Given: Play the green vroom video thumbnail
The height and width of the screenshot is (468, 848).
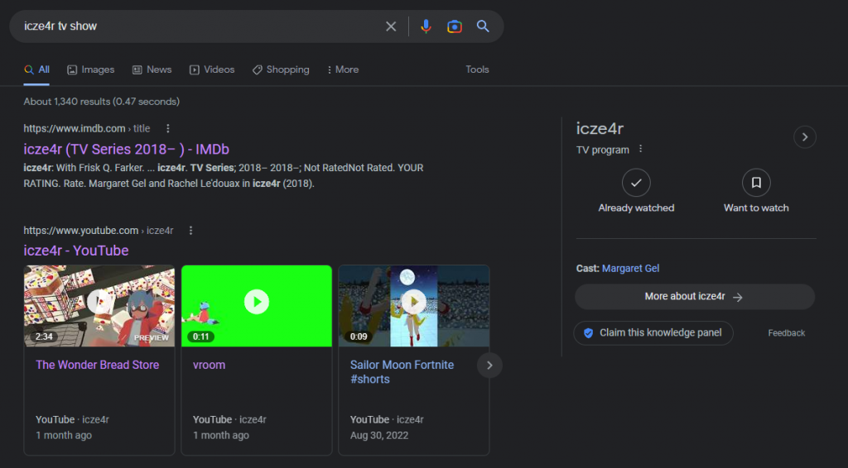Looking at the screenshot, I should pyautogui.click(x=257, y=305).
